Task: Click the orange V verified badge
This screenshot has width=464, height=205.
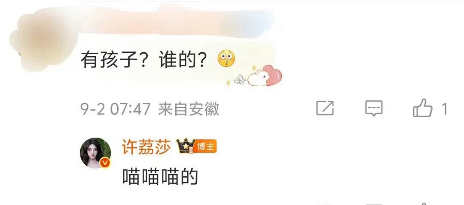Action: [105, 163]
